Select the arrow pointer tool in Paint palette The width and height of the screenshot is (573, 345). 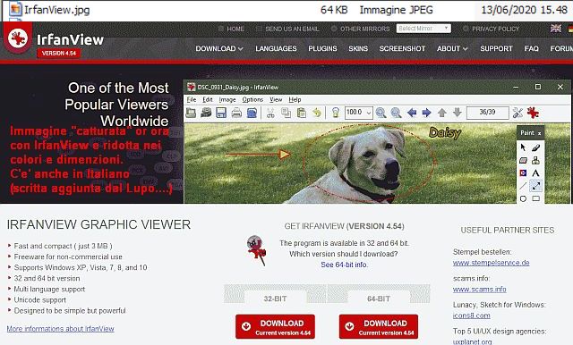click(x=523, y=147)
